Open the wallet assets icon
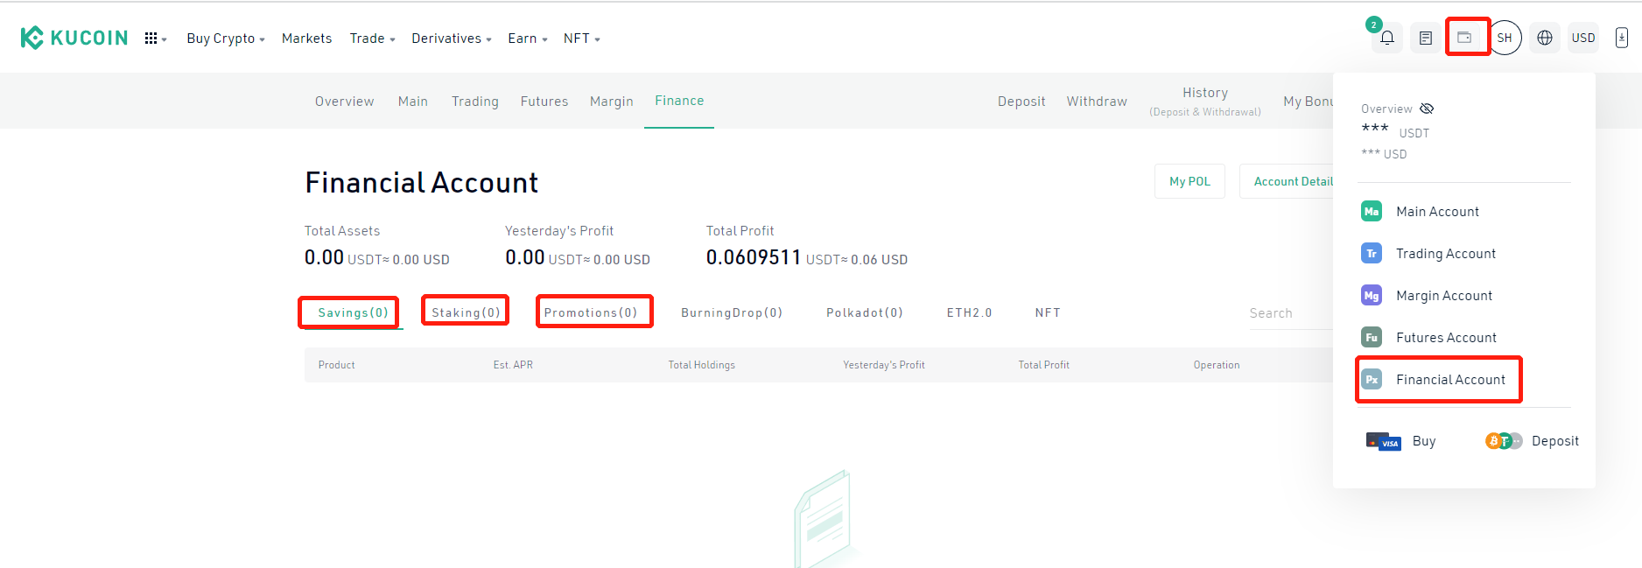This screenshot has width=1642, height=568. click(1464, 38)
